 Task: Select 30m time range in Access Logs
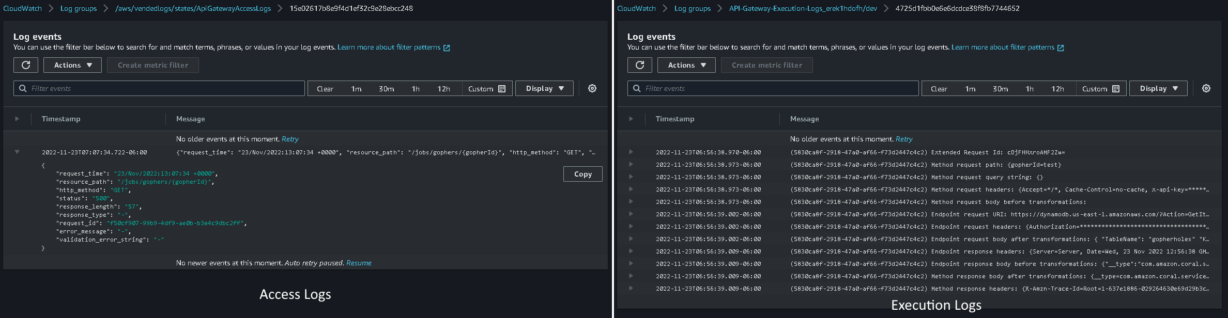tap(386, 89)
